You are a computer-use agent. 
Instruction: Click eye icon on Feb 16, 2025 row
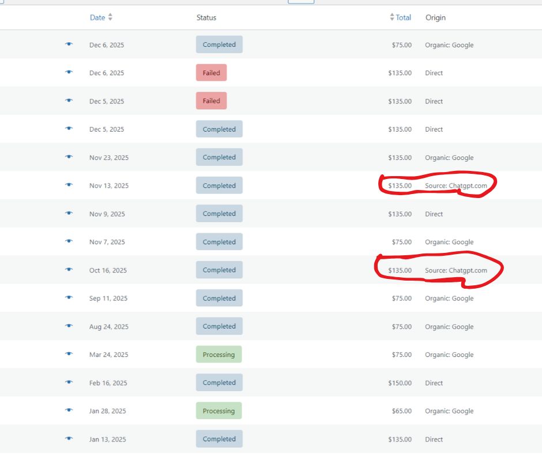(69, 382)
